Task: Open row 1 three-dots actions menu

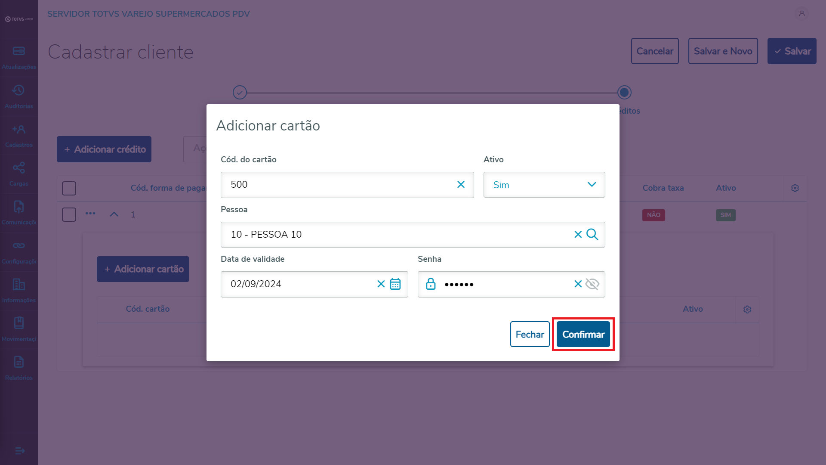Action: pos(90,214)
